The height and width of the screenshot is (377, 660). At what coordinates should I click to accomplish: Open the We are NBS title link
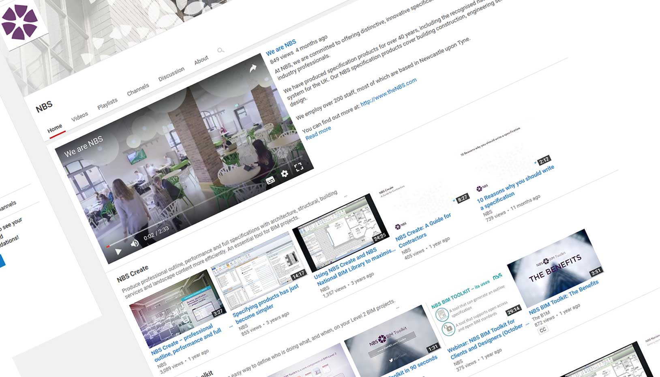[281, 48]
